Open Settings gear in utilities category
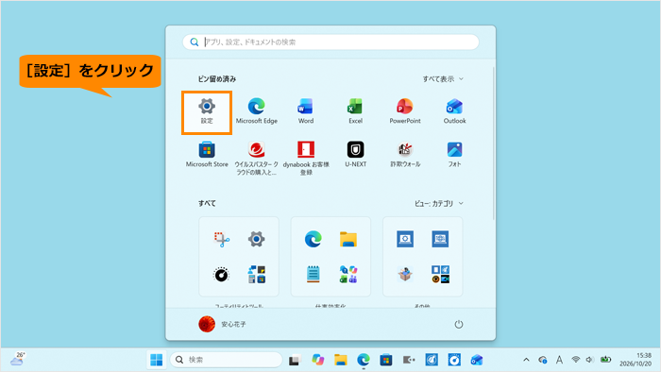 (256, 239)
